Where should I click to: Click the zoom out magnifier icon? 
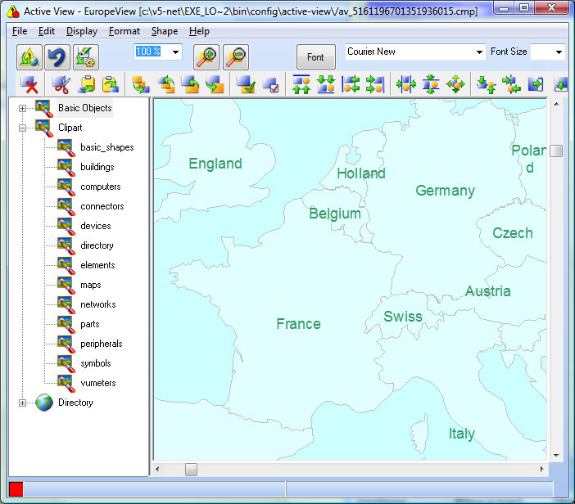coord(236,56)
